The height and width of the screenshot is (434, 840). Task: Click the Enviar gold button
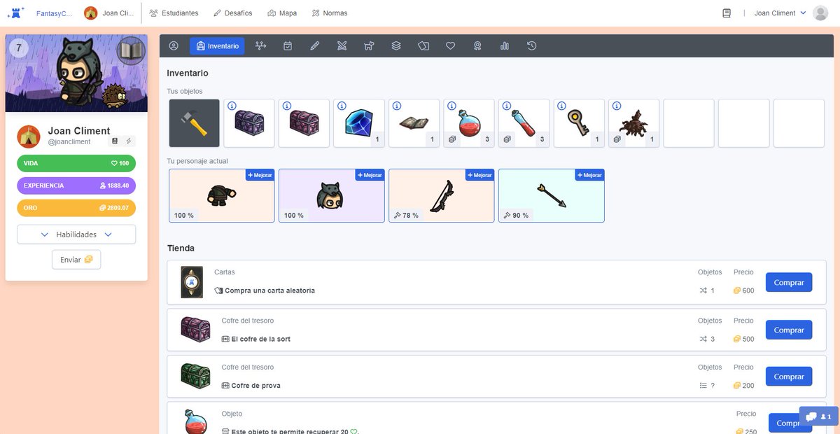point(76,260)
